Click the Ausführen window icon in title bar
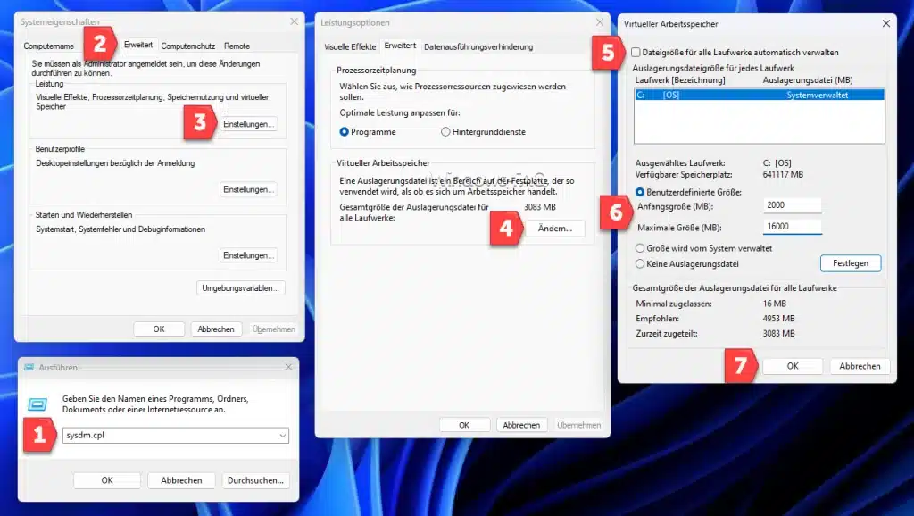Image resolution: width=914 pixels, height=516 pixels. 29,367
